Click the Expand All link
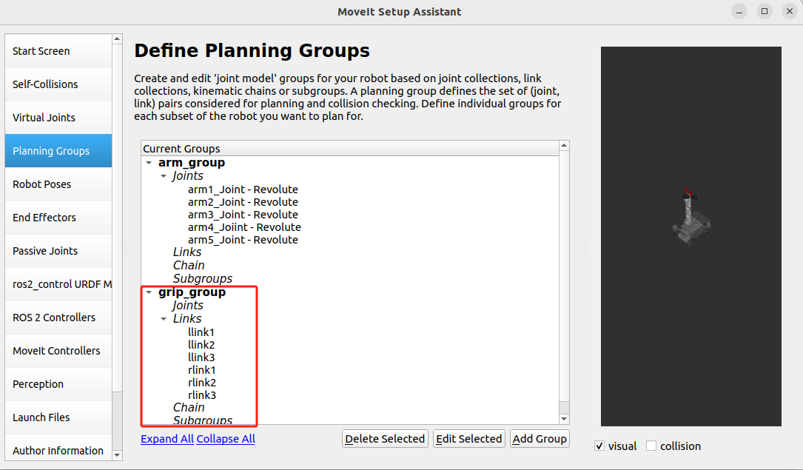This screenshot has width=803, height=470. coord(167,439)
